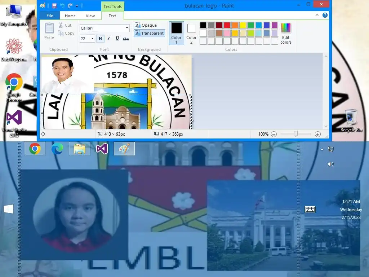369x277 pixels.
Task: Open the Customize Quick Access Toolbar arrow
Action: click(x=77, y=6)
